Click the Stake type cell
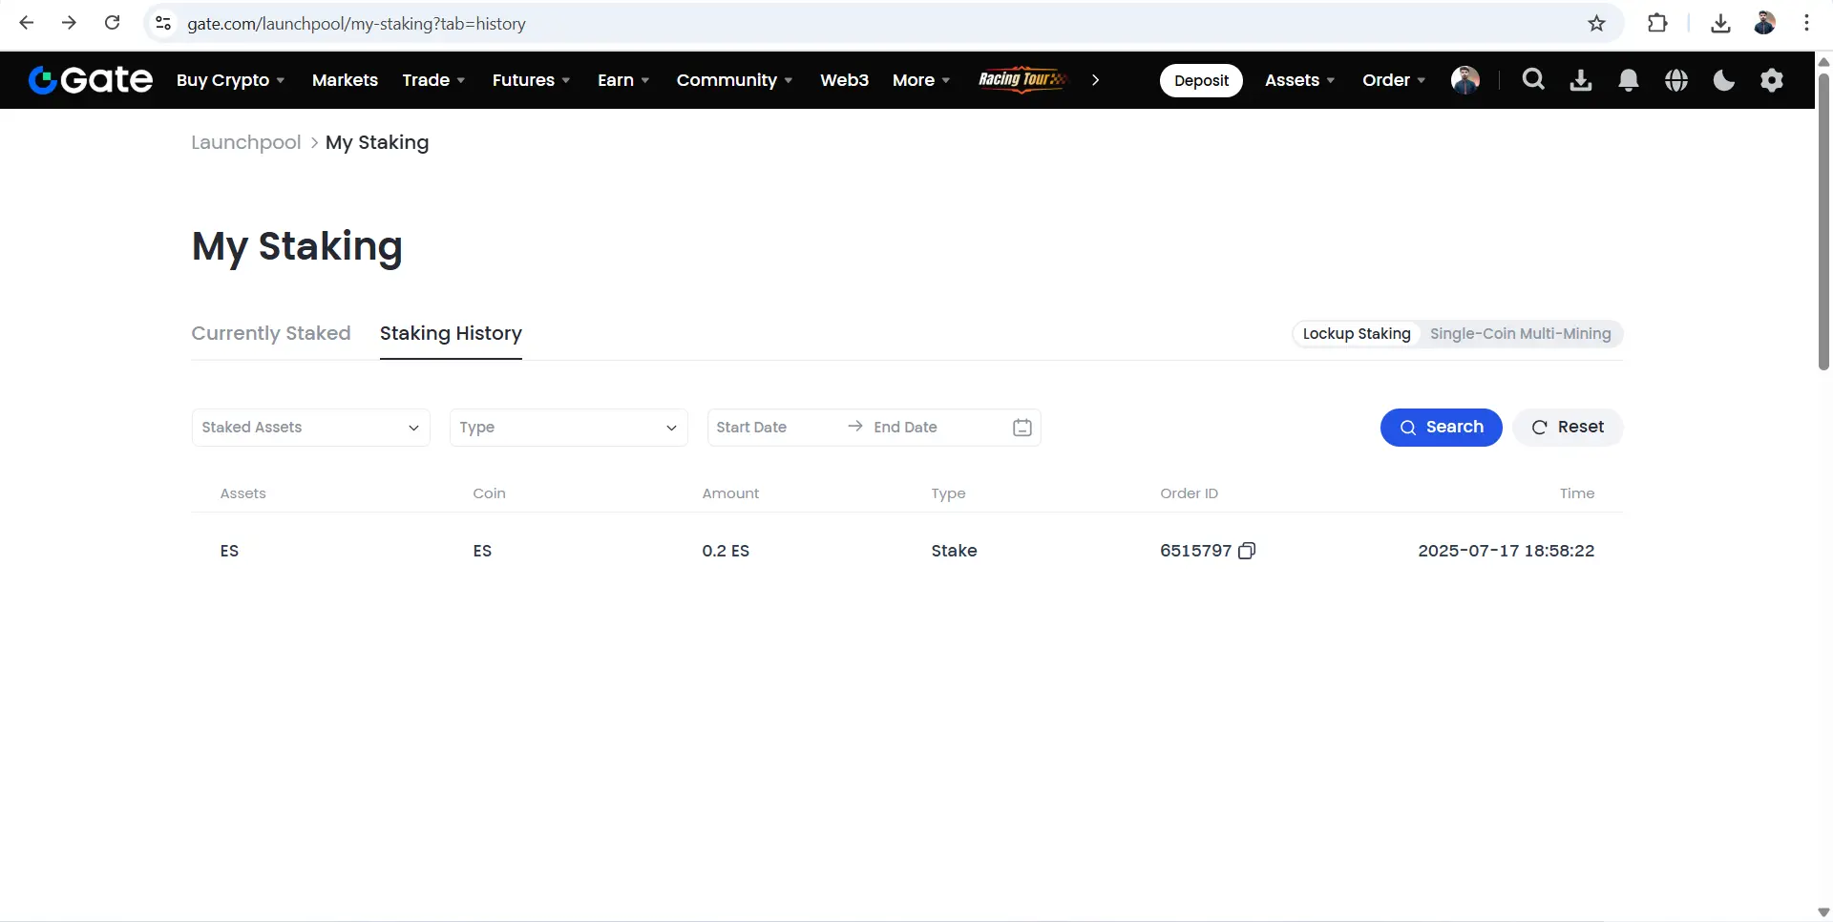This screenshot has width=1833, height=922. tap(954, 551)
